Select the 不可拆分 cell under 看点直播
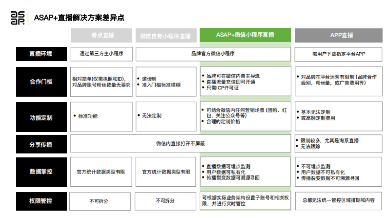This screenshot has height=218, width=387. (x=101, y=201)
